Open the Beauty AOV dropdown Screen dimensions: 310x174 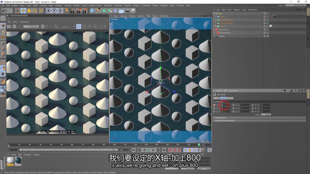[x=31, y=27]
